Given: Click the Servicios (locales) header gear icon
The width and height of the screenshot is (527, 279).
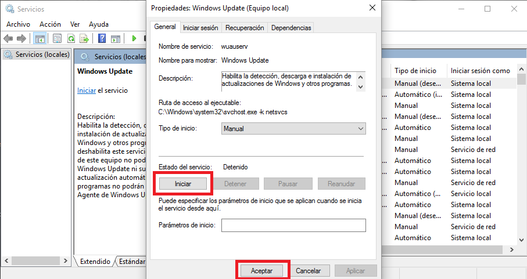Looking at the screenshot, I should point(85,57).
